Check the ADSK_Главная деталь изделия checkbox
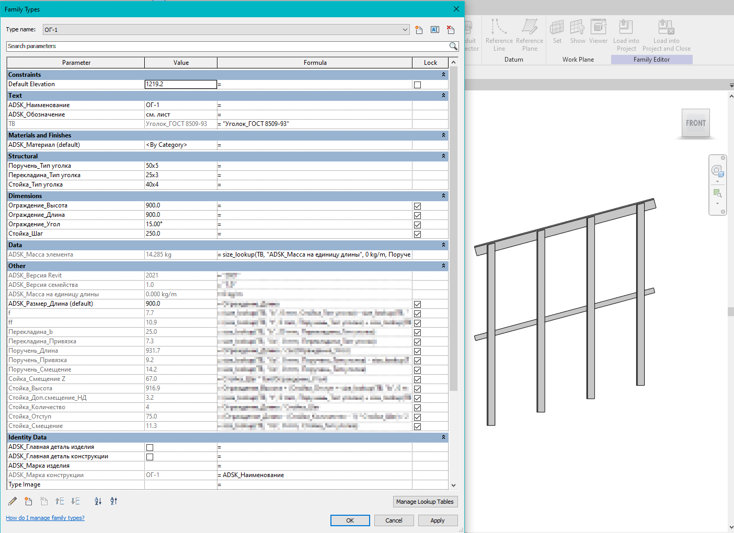 point(150,447)
